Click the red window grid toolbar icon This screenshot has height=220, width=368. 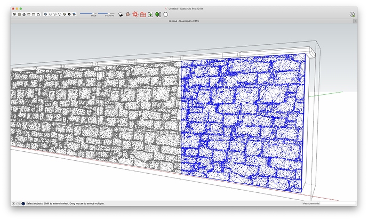143,14
